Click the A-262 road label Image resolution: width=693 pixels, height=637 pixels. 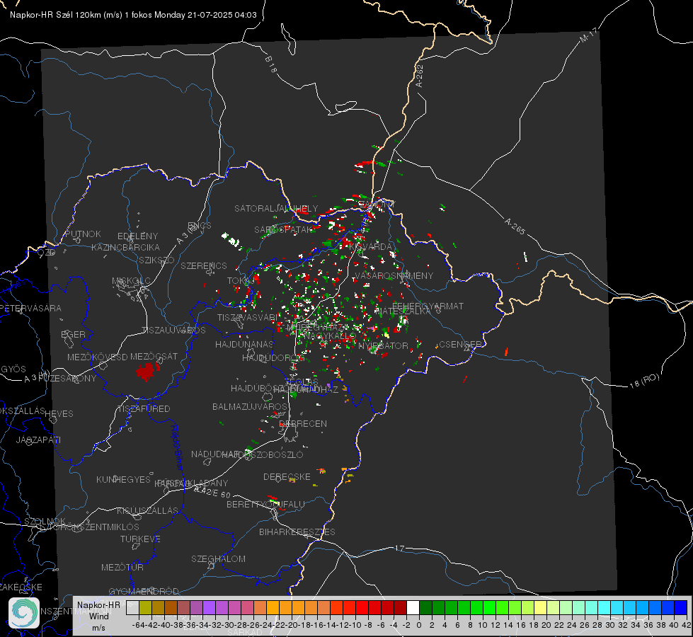tap(420, 76)
